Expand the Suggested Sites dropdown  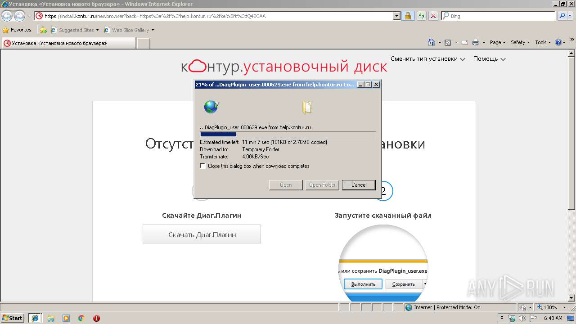pyautogui.click(x=97, y=30)
